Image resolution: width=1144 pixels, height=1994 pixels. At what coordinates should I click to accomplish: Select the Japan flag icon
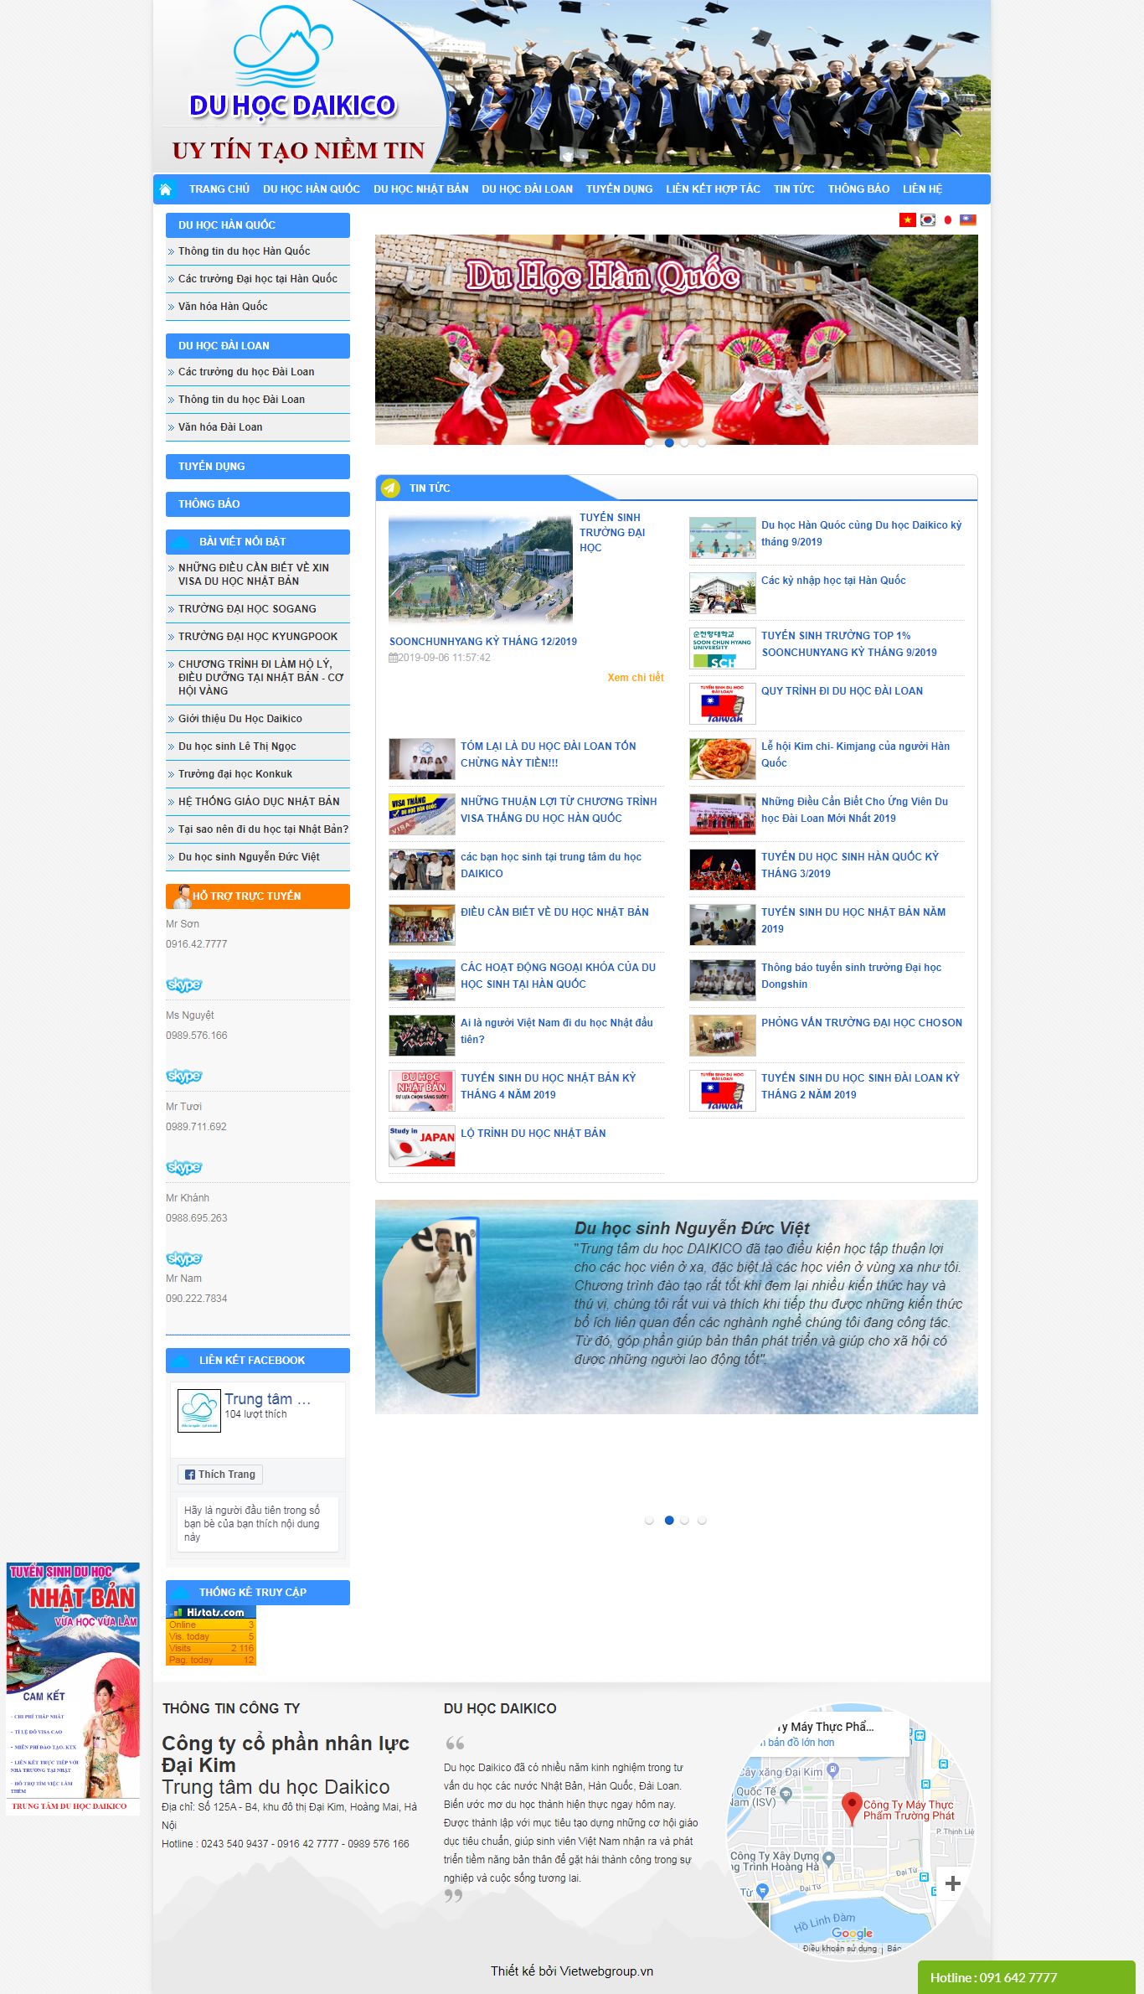pos(948,220)
